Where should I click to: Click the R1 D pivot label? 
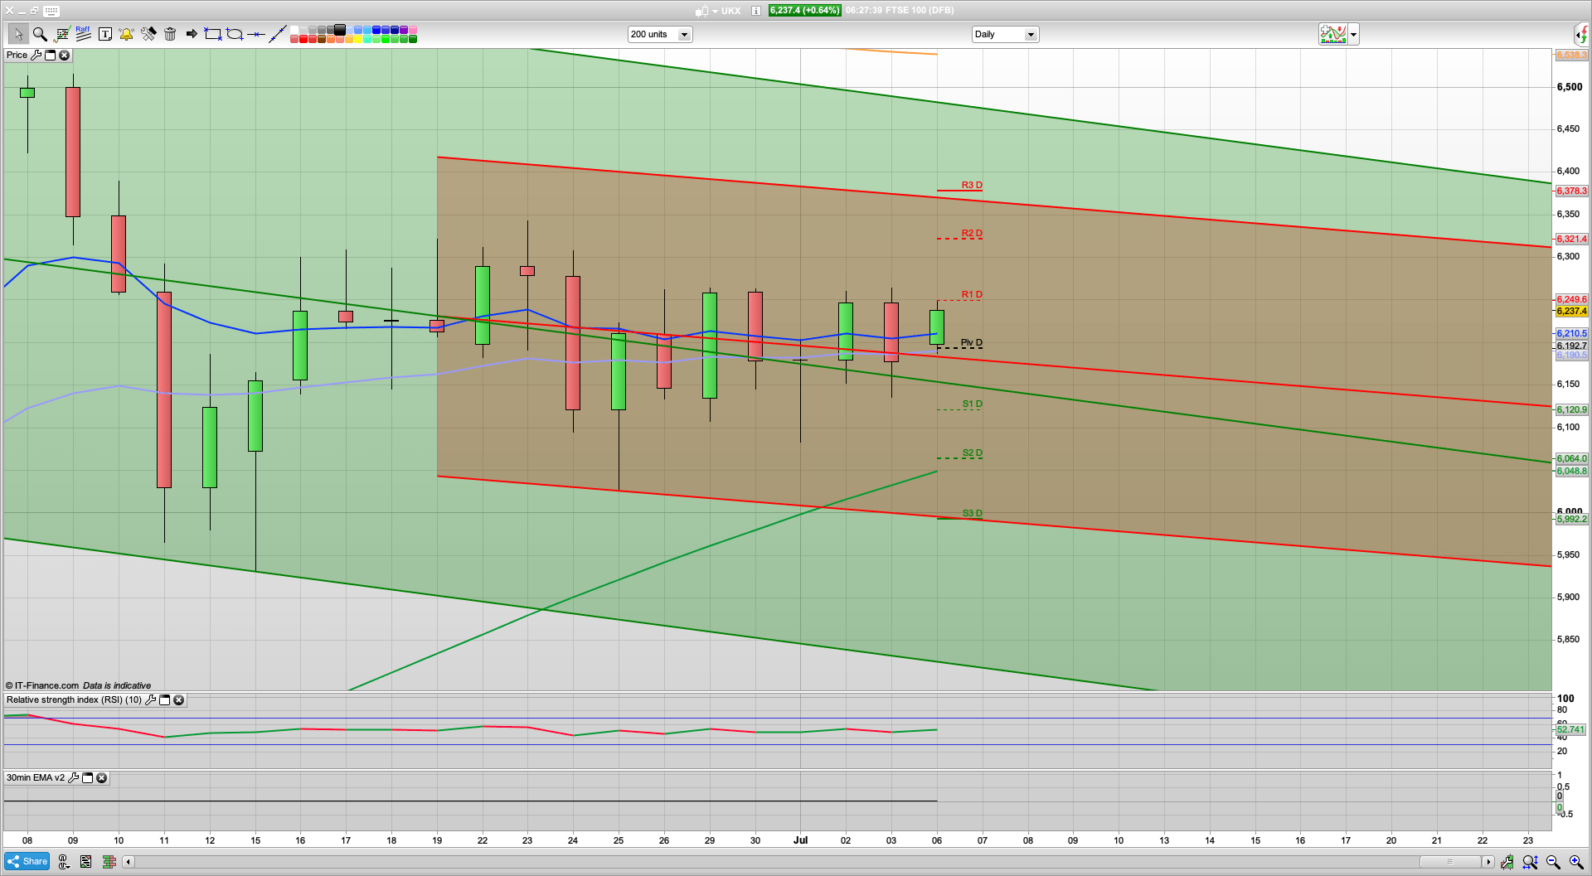click(972, 294)
